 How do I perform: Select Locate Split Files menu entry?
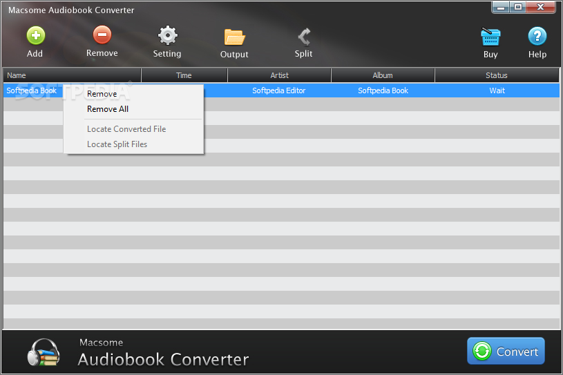(117, 144)
